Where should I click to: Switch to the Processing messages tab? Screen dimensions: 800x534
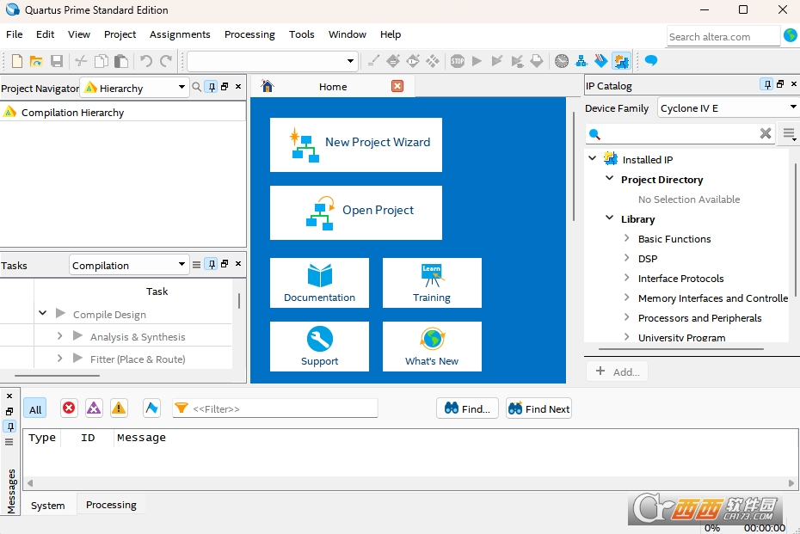[111, 505]
